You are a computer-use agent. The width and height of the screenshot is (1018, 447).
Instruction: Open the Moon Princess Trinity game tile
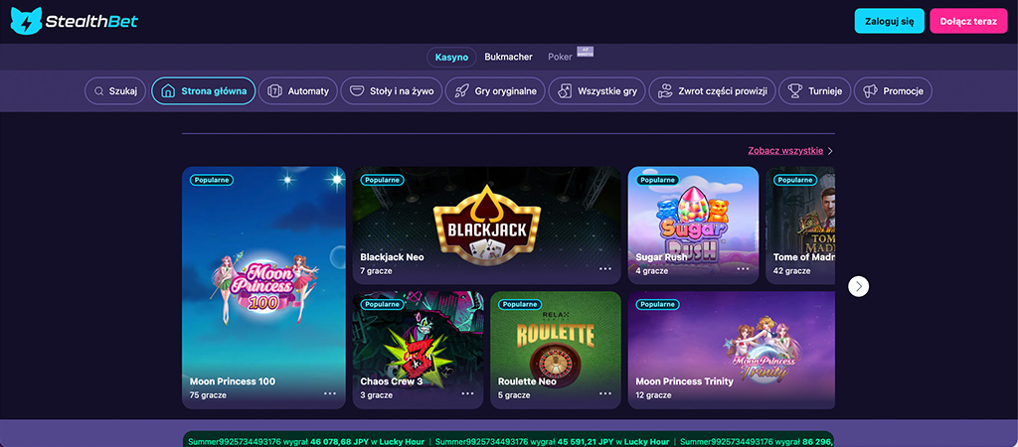pyautogui.click(x=732, y=350)
